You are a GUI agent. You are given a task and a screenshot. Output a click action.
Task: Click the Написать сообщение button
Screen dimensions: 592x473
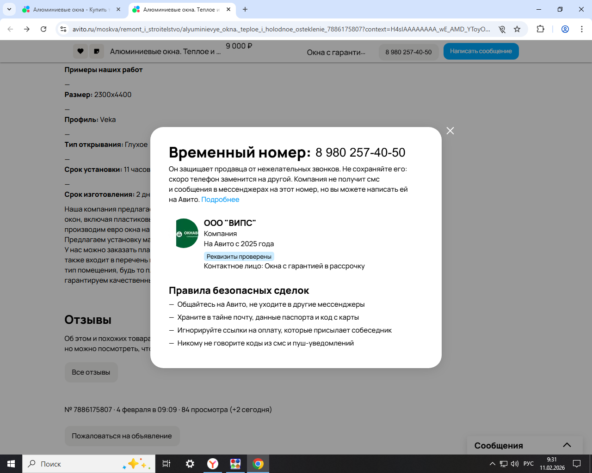pyautogui.click(x=481, y=51)
